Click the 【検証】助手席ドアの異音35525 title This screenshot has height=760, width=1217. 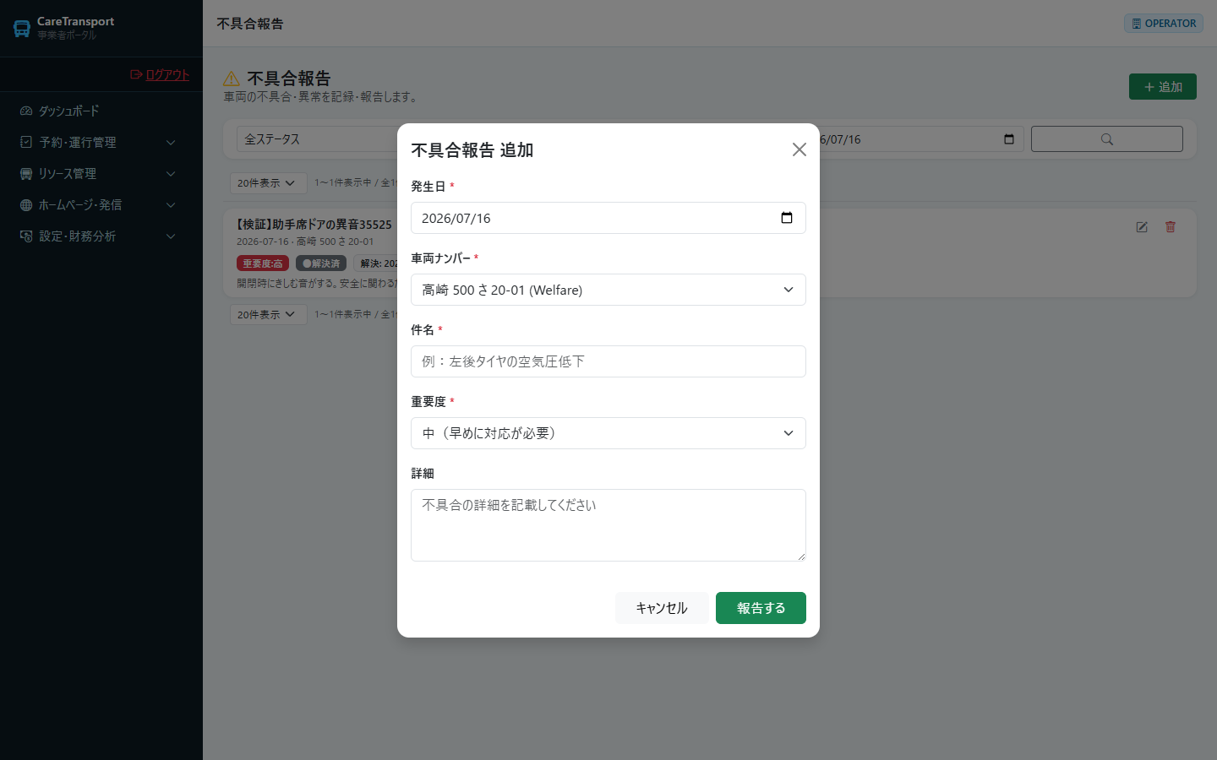pos(314,225)
